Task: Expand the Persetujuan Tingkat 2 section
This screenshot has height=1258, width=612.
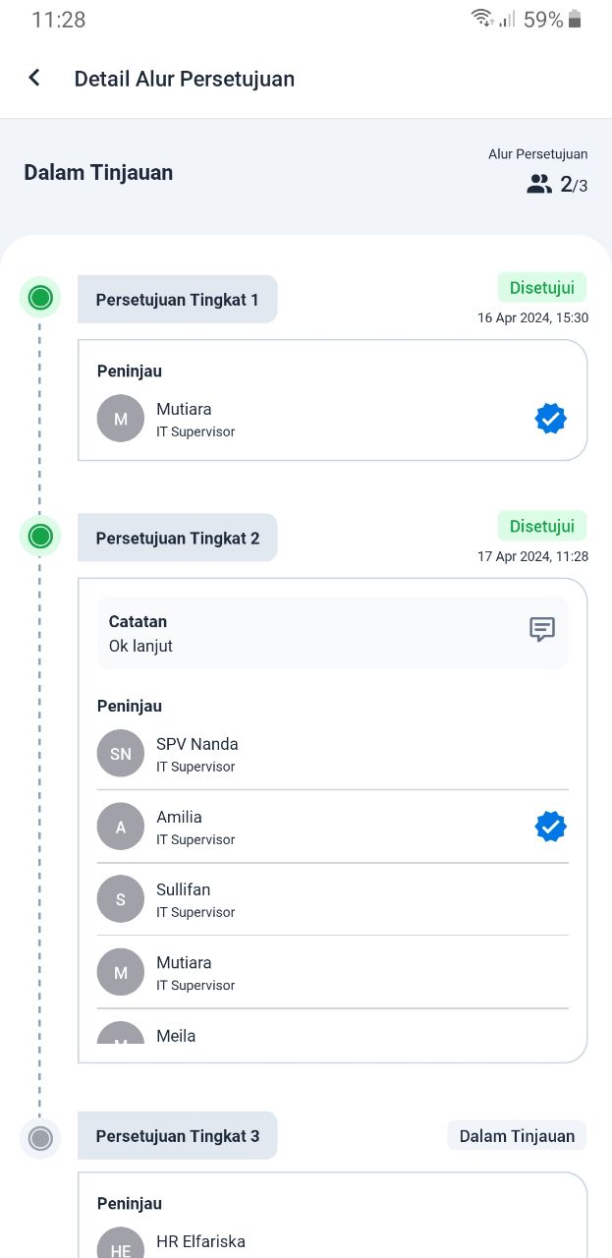Action: click(177, 538)
